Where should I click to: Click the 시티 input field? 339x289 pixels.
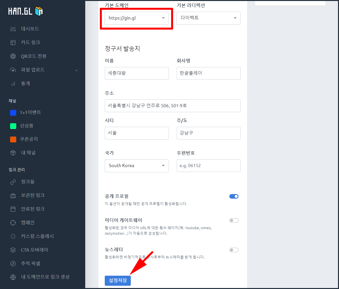coord(137,133)
